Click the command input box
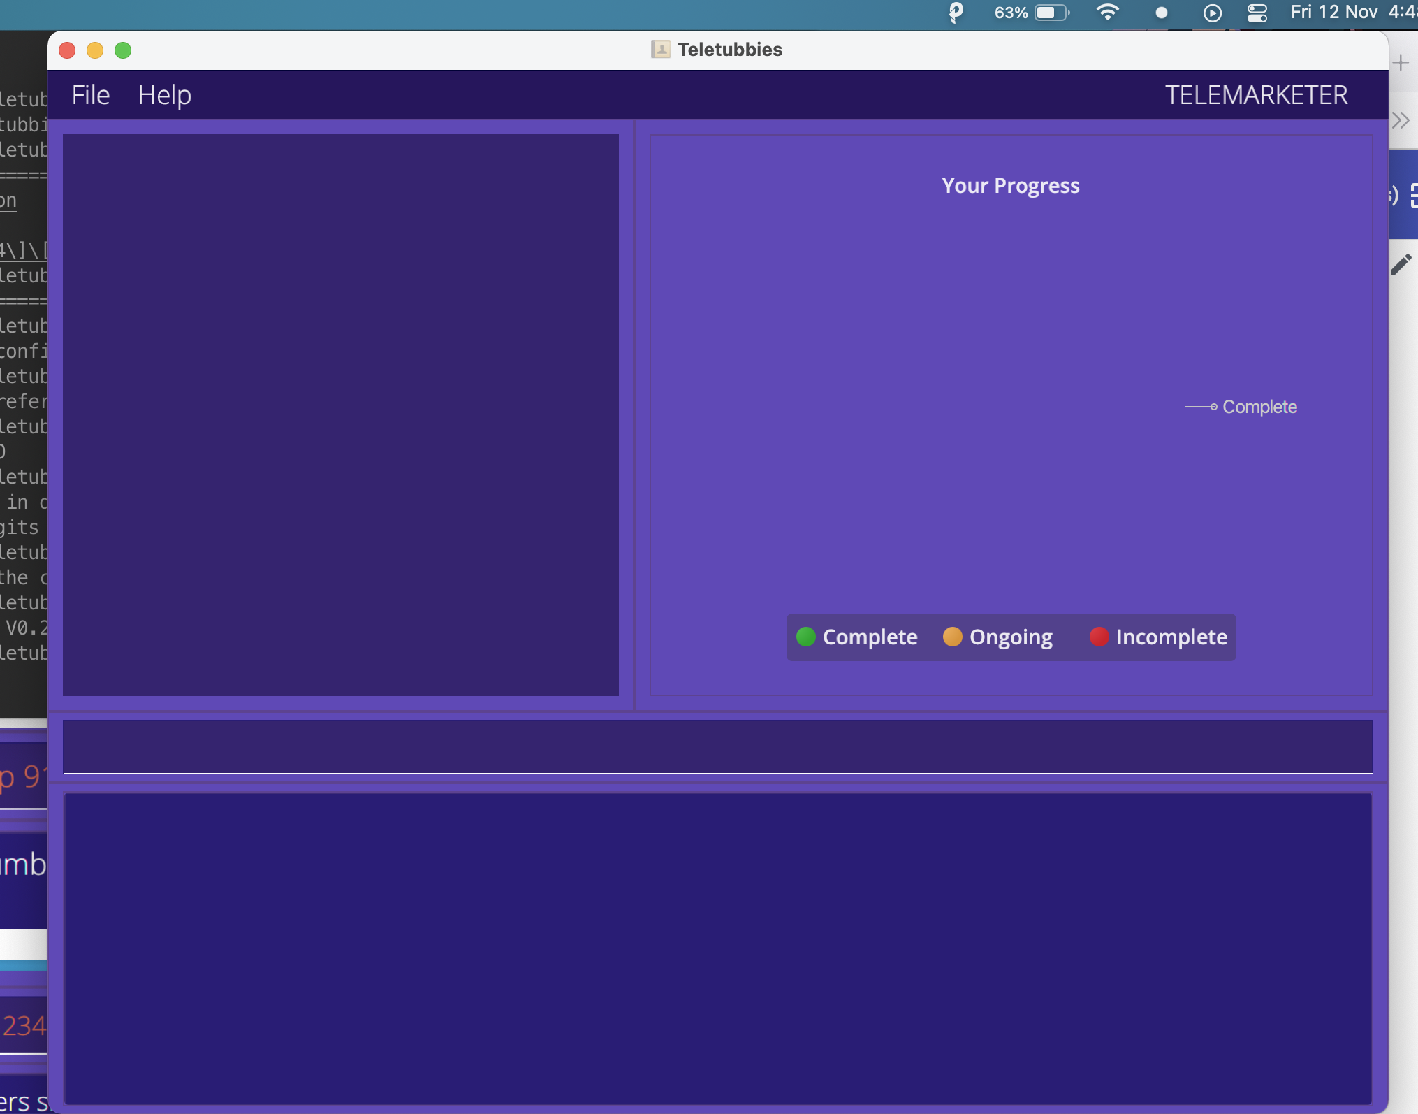 pos(717,746)
